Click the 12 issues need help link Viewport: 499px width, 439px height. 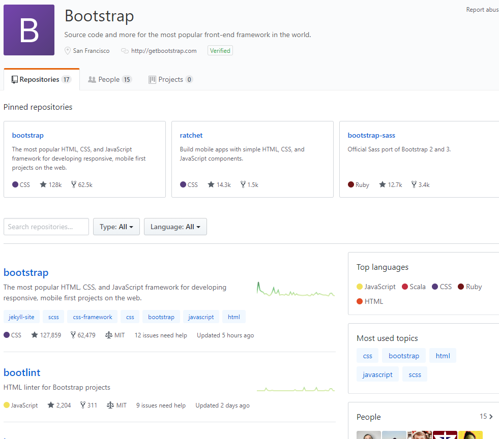tap(161, 335)
